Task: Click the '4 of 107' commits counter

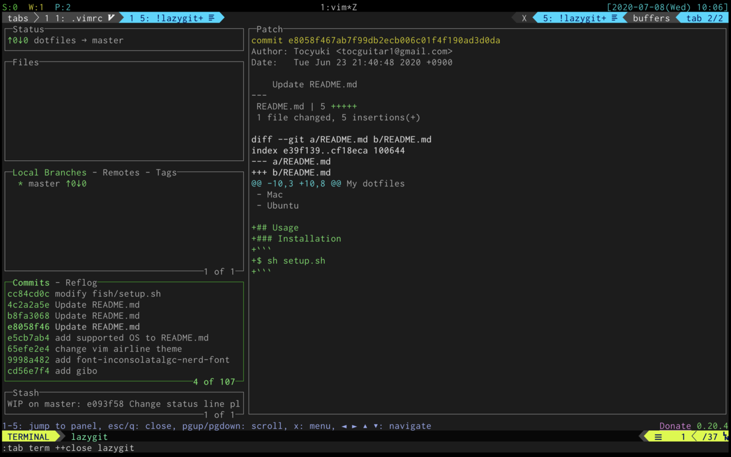Action: tap(214, 381)
